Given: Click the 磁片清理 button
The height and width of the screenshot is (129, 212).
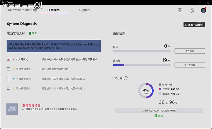Looking at the screenshot, I should (x=190, y=51).
